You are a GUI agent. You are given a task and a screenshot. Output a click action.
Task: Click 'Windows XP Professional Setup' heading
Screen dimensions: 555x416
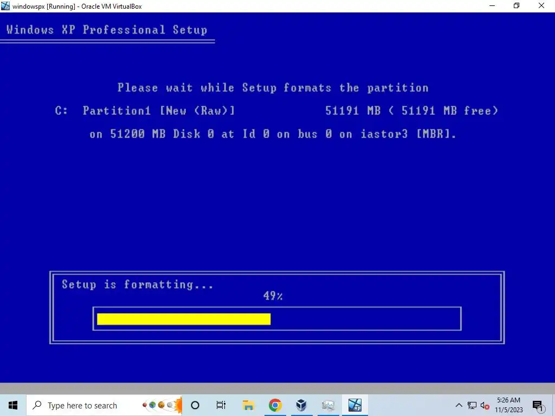[x=107, y=30]
